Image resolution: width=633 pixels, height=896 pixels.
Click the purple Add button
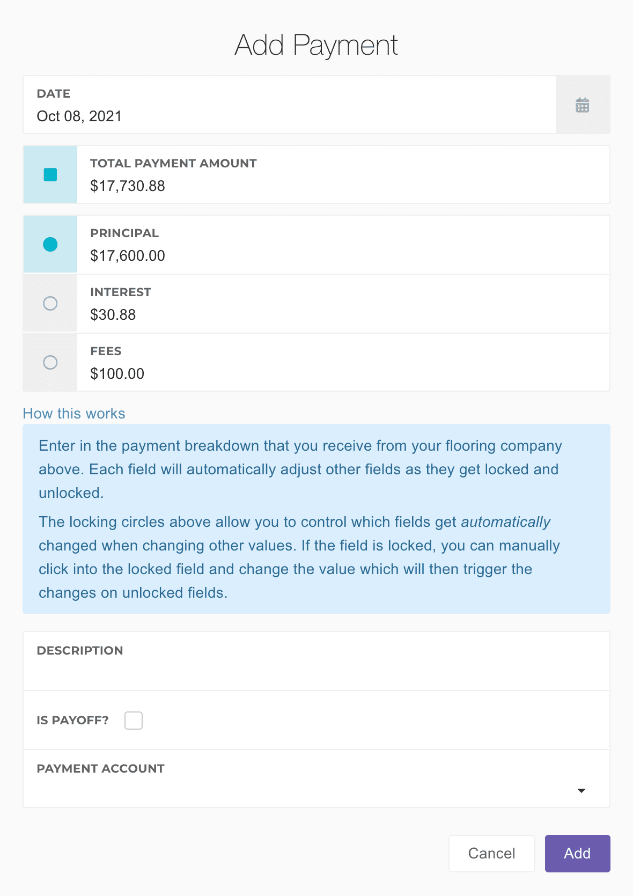pos(577,854)
